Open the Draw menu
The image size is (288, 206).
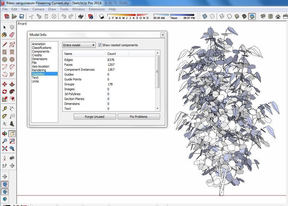pyautogui.click(x=52, y=9)
